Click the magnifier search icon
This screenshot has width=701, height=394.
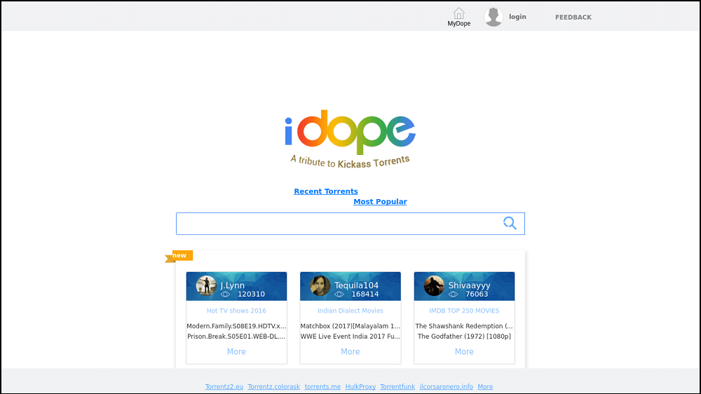coord(510,223)
